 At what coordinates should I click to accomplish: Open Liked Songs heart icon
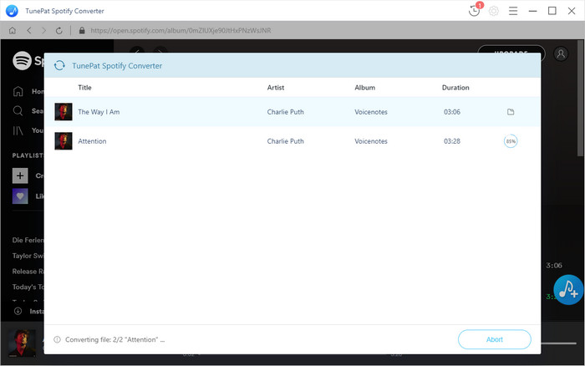20,196
